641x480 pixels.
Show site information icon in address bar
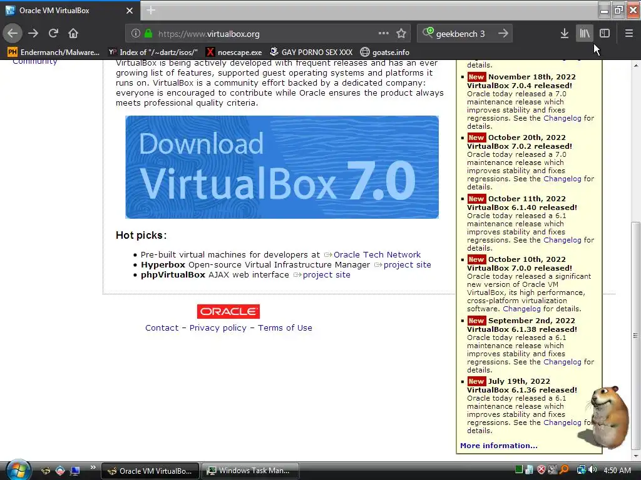(136, 34)
